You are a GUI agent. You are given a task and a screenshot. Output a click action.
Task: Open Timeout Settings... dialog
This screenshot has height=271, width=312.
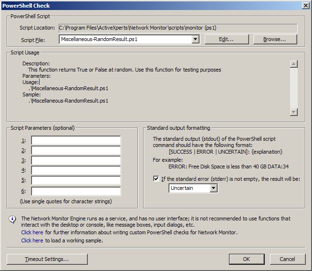[x=47, y=259]
